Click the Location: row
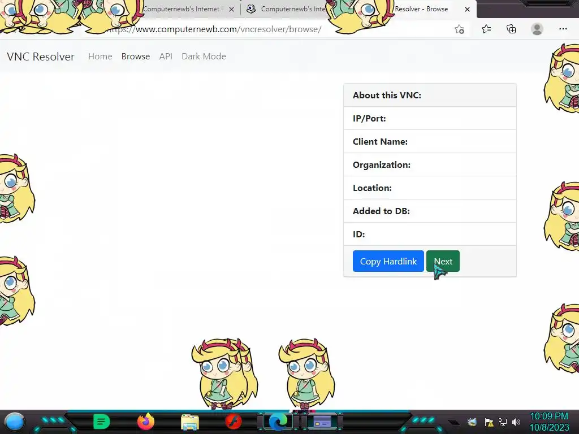The image size is (579, 434). [430, 188]
